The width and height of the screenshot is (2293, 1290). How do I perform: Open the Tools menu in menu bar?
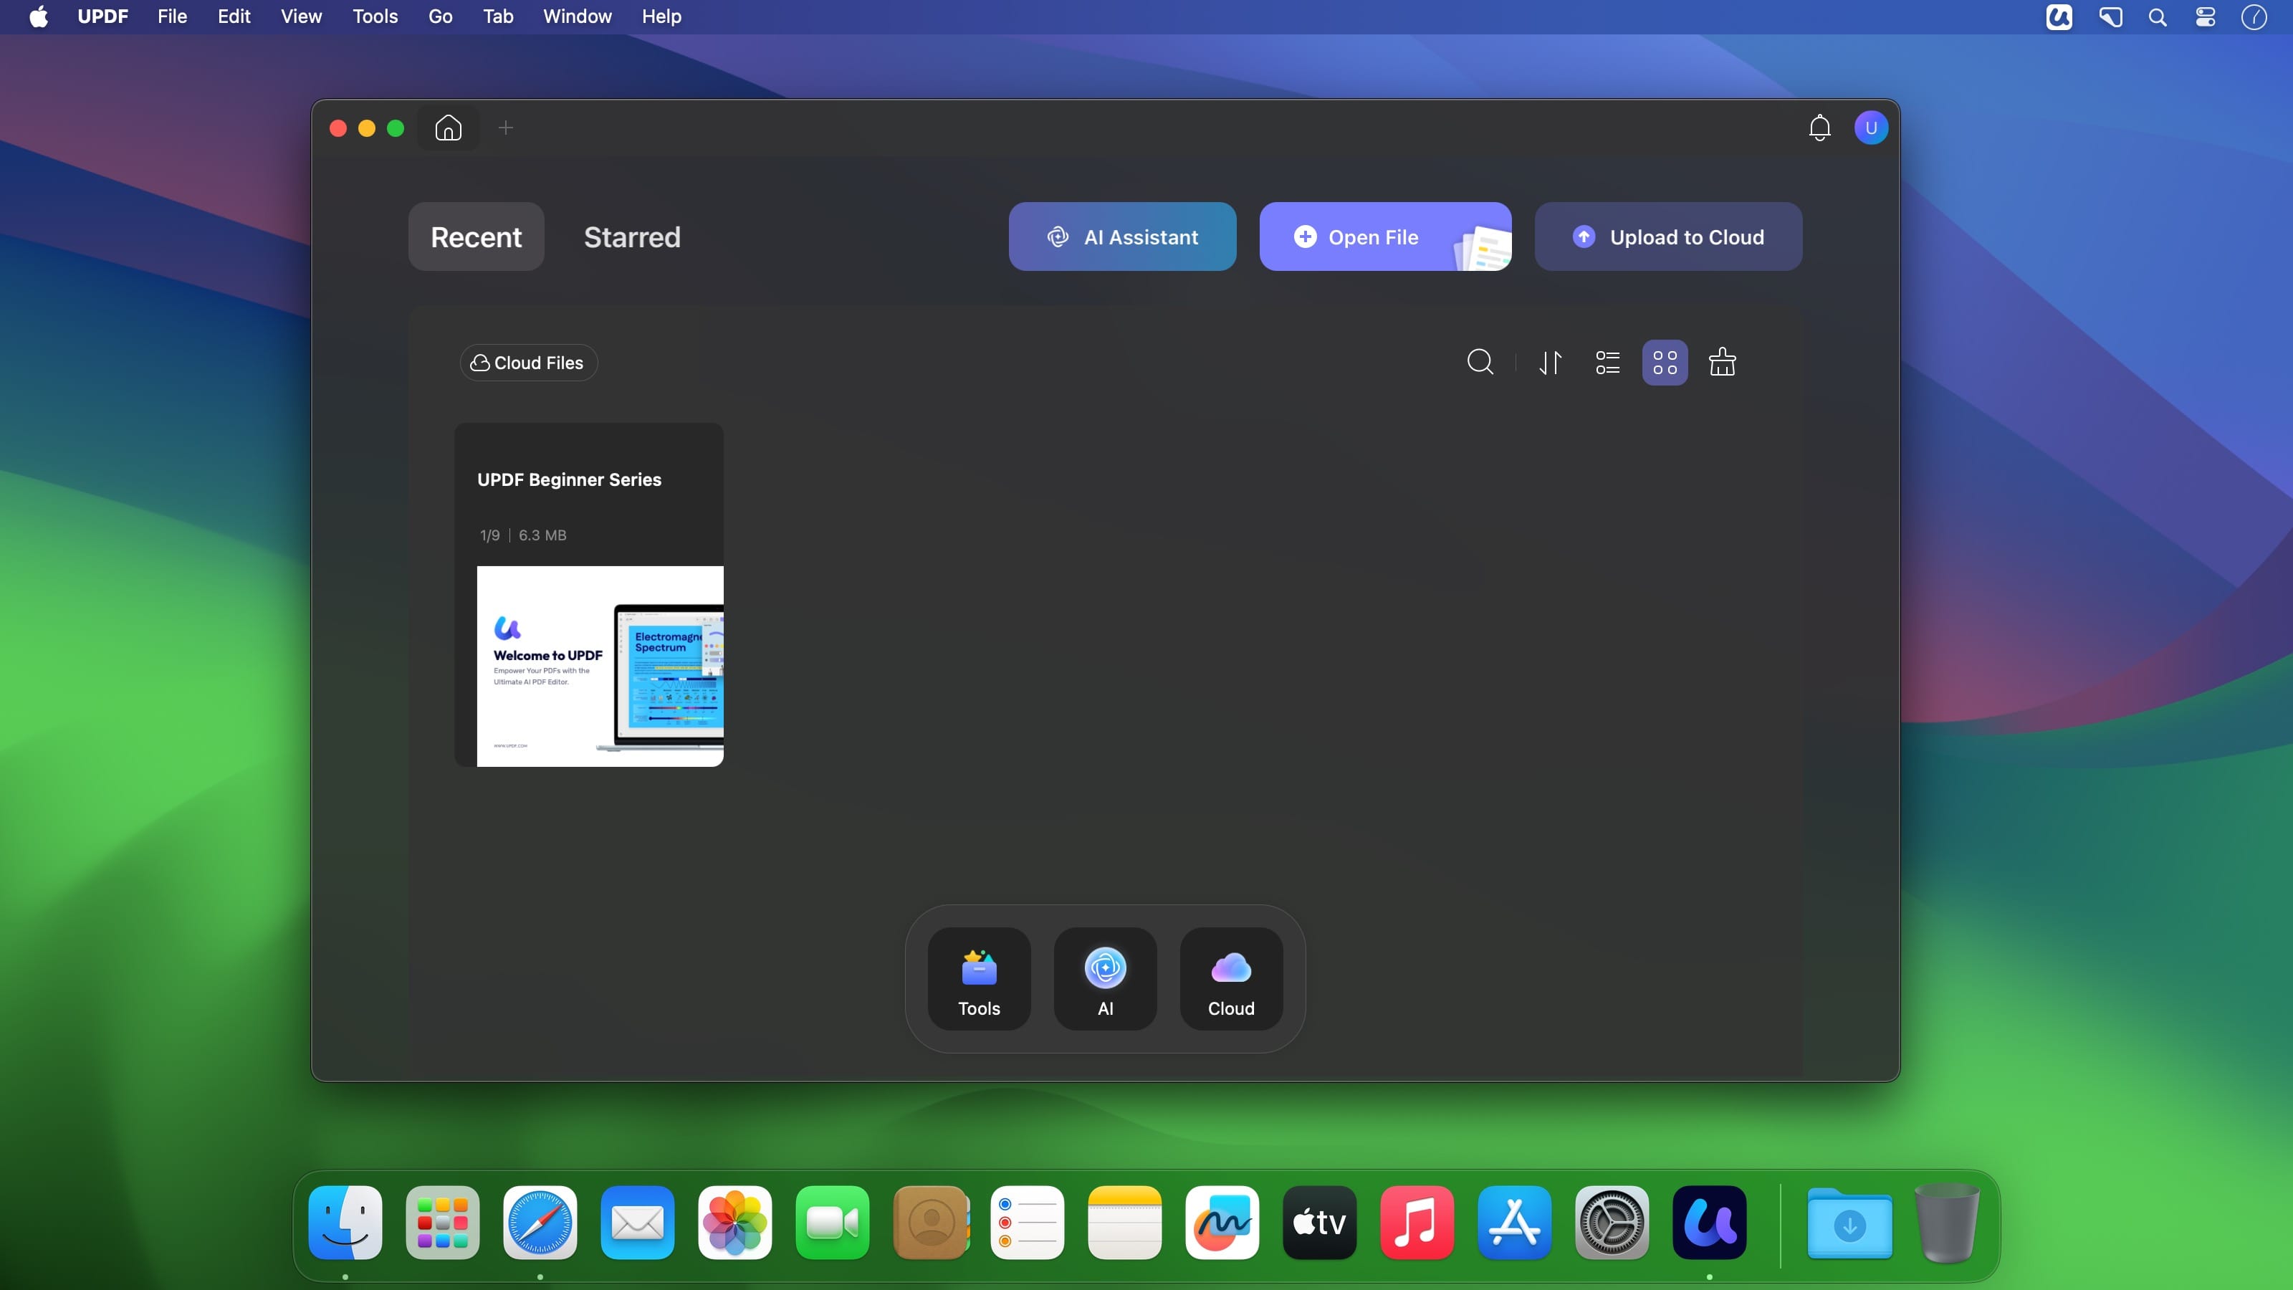pyautogui.click(x=375, y=17)
